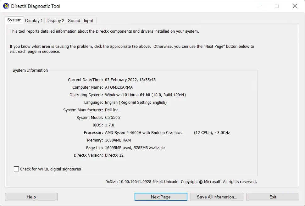
Task: Click the 'Processor:' label
Action: click(93, 133)
